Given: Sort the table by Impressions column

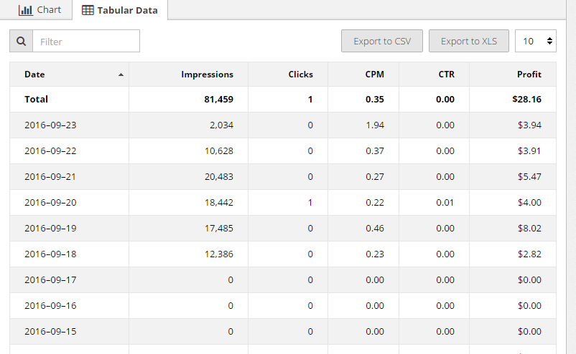Looking at the screenshot, I should click(x=207, y=75).
